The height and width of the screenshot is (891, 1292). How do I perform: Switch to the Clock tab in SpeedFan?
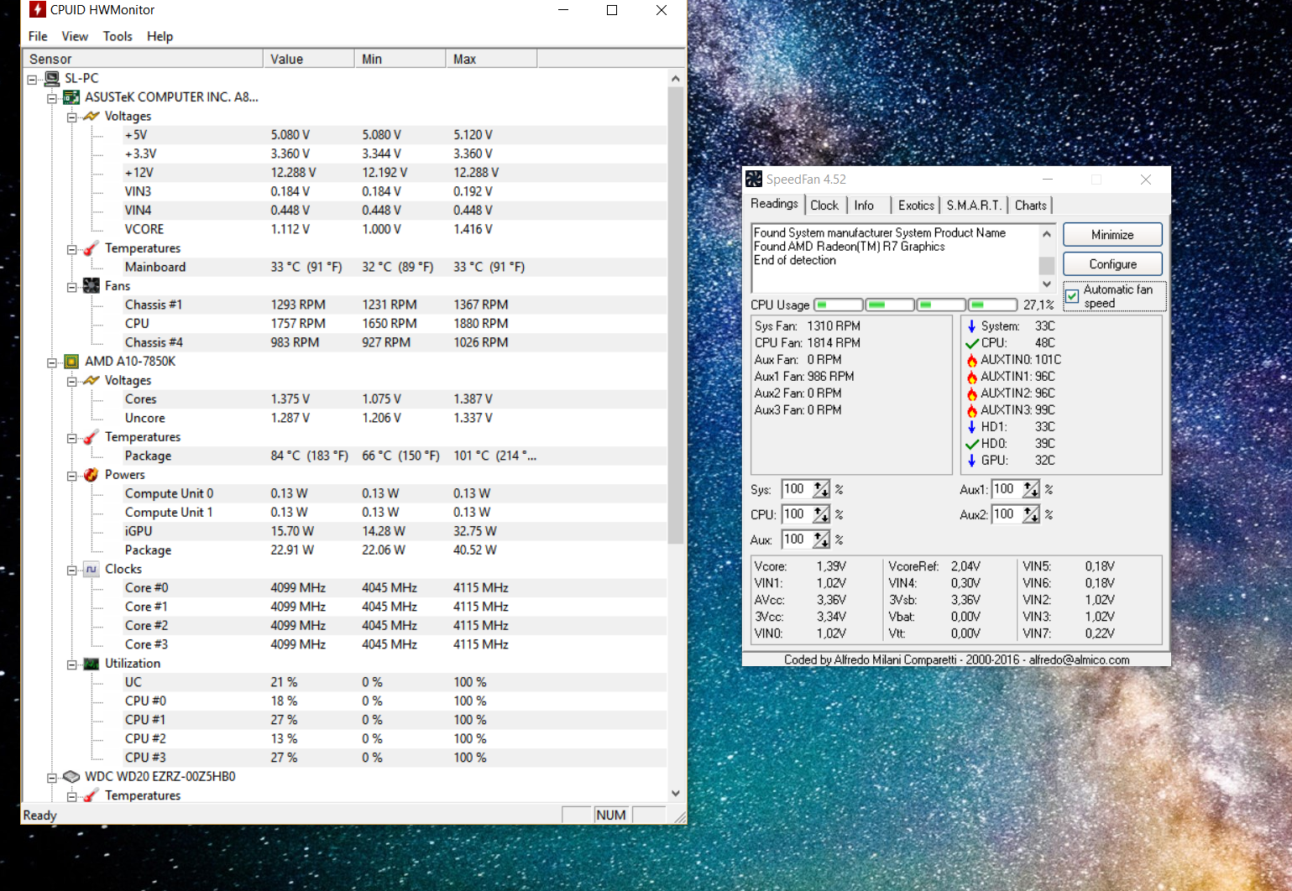pos(824,206)
